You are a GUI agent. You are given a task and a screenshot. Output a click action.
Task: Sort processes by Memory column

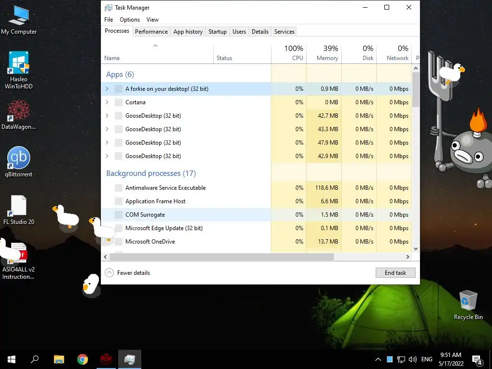click(324, 53)
